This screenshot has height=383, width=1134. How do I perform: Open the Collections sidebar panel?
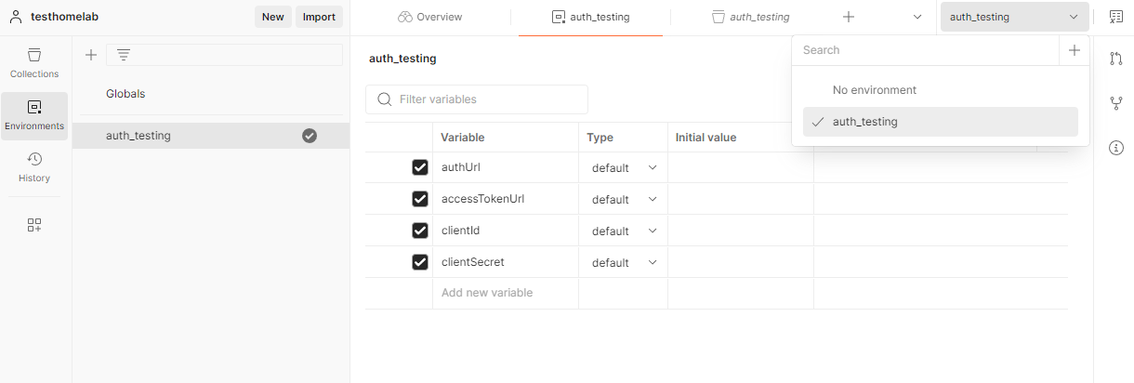point(34,62)
